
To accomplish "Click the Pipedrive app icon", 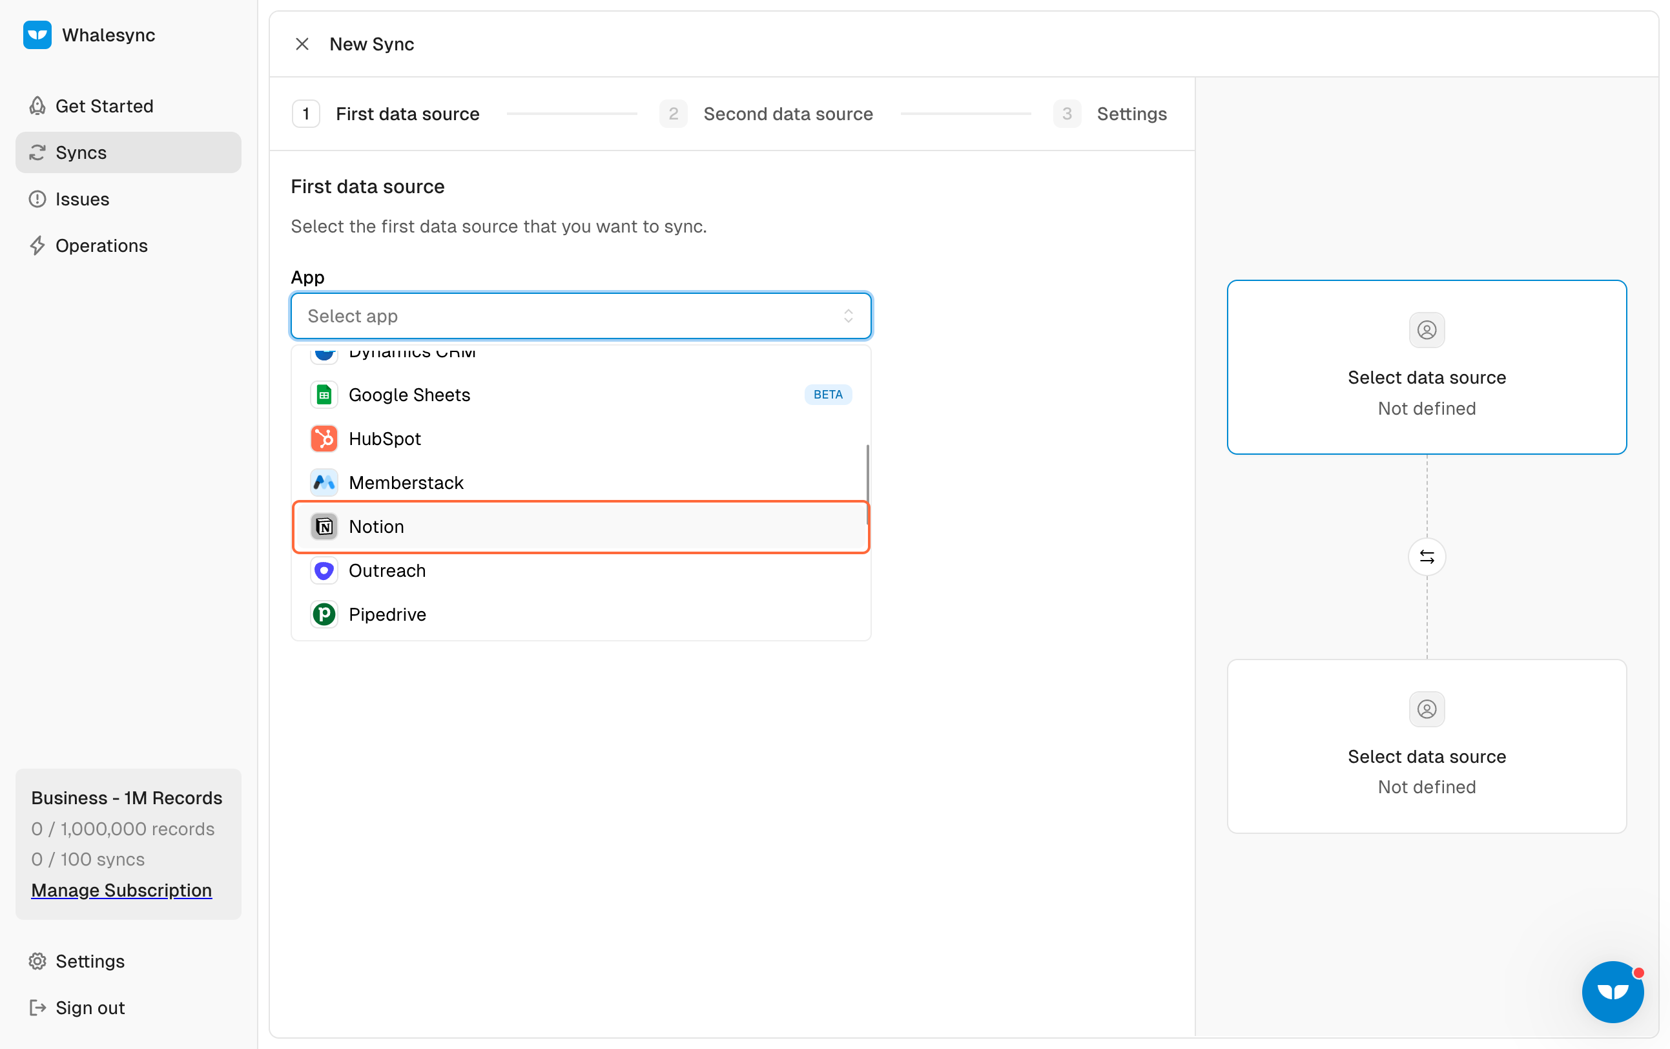I will (x=324, y=614).
